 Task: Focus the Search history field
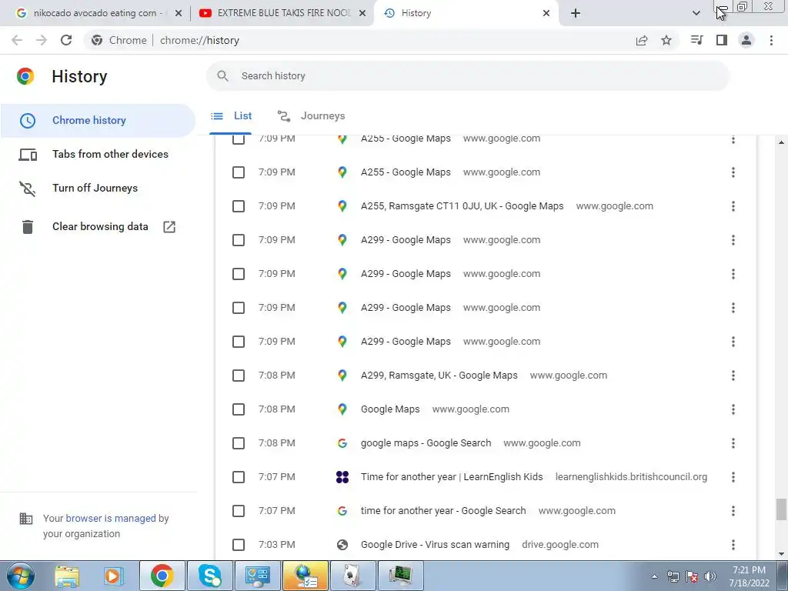(467, 76)
